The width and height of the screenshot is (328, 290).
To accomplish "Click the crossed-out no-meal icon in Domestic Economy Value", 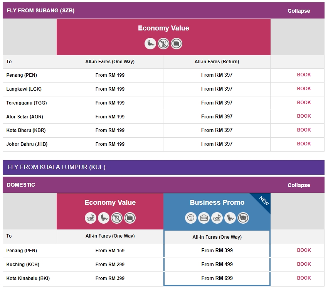I will point(117,218).
